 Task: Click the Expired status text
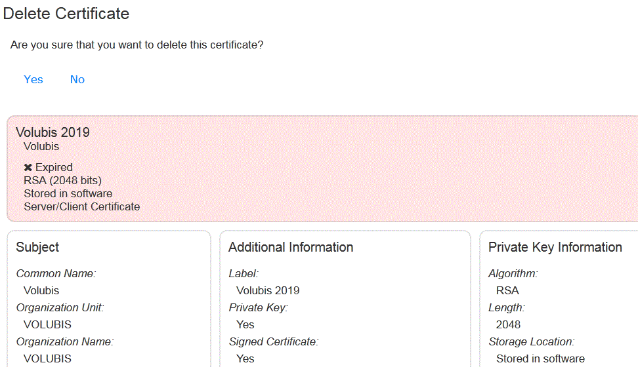pyautogui.click(x=54, y=168)
